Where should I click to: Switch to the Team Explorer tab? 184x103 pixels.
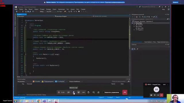click(x=150, y=42)
